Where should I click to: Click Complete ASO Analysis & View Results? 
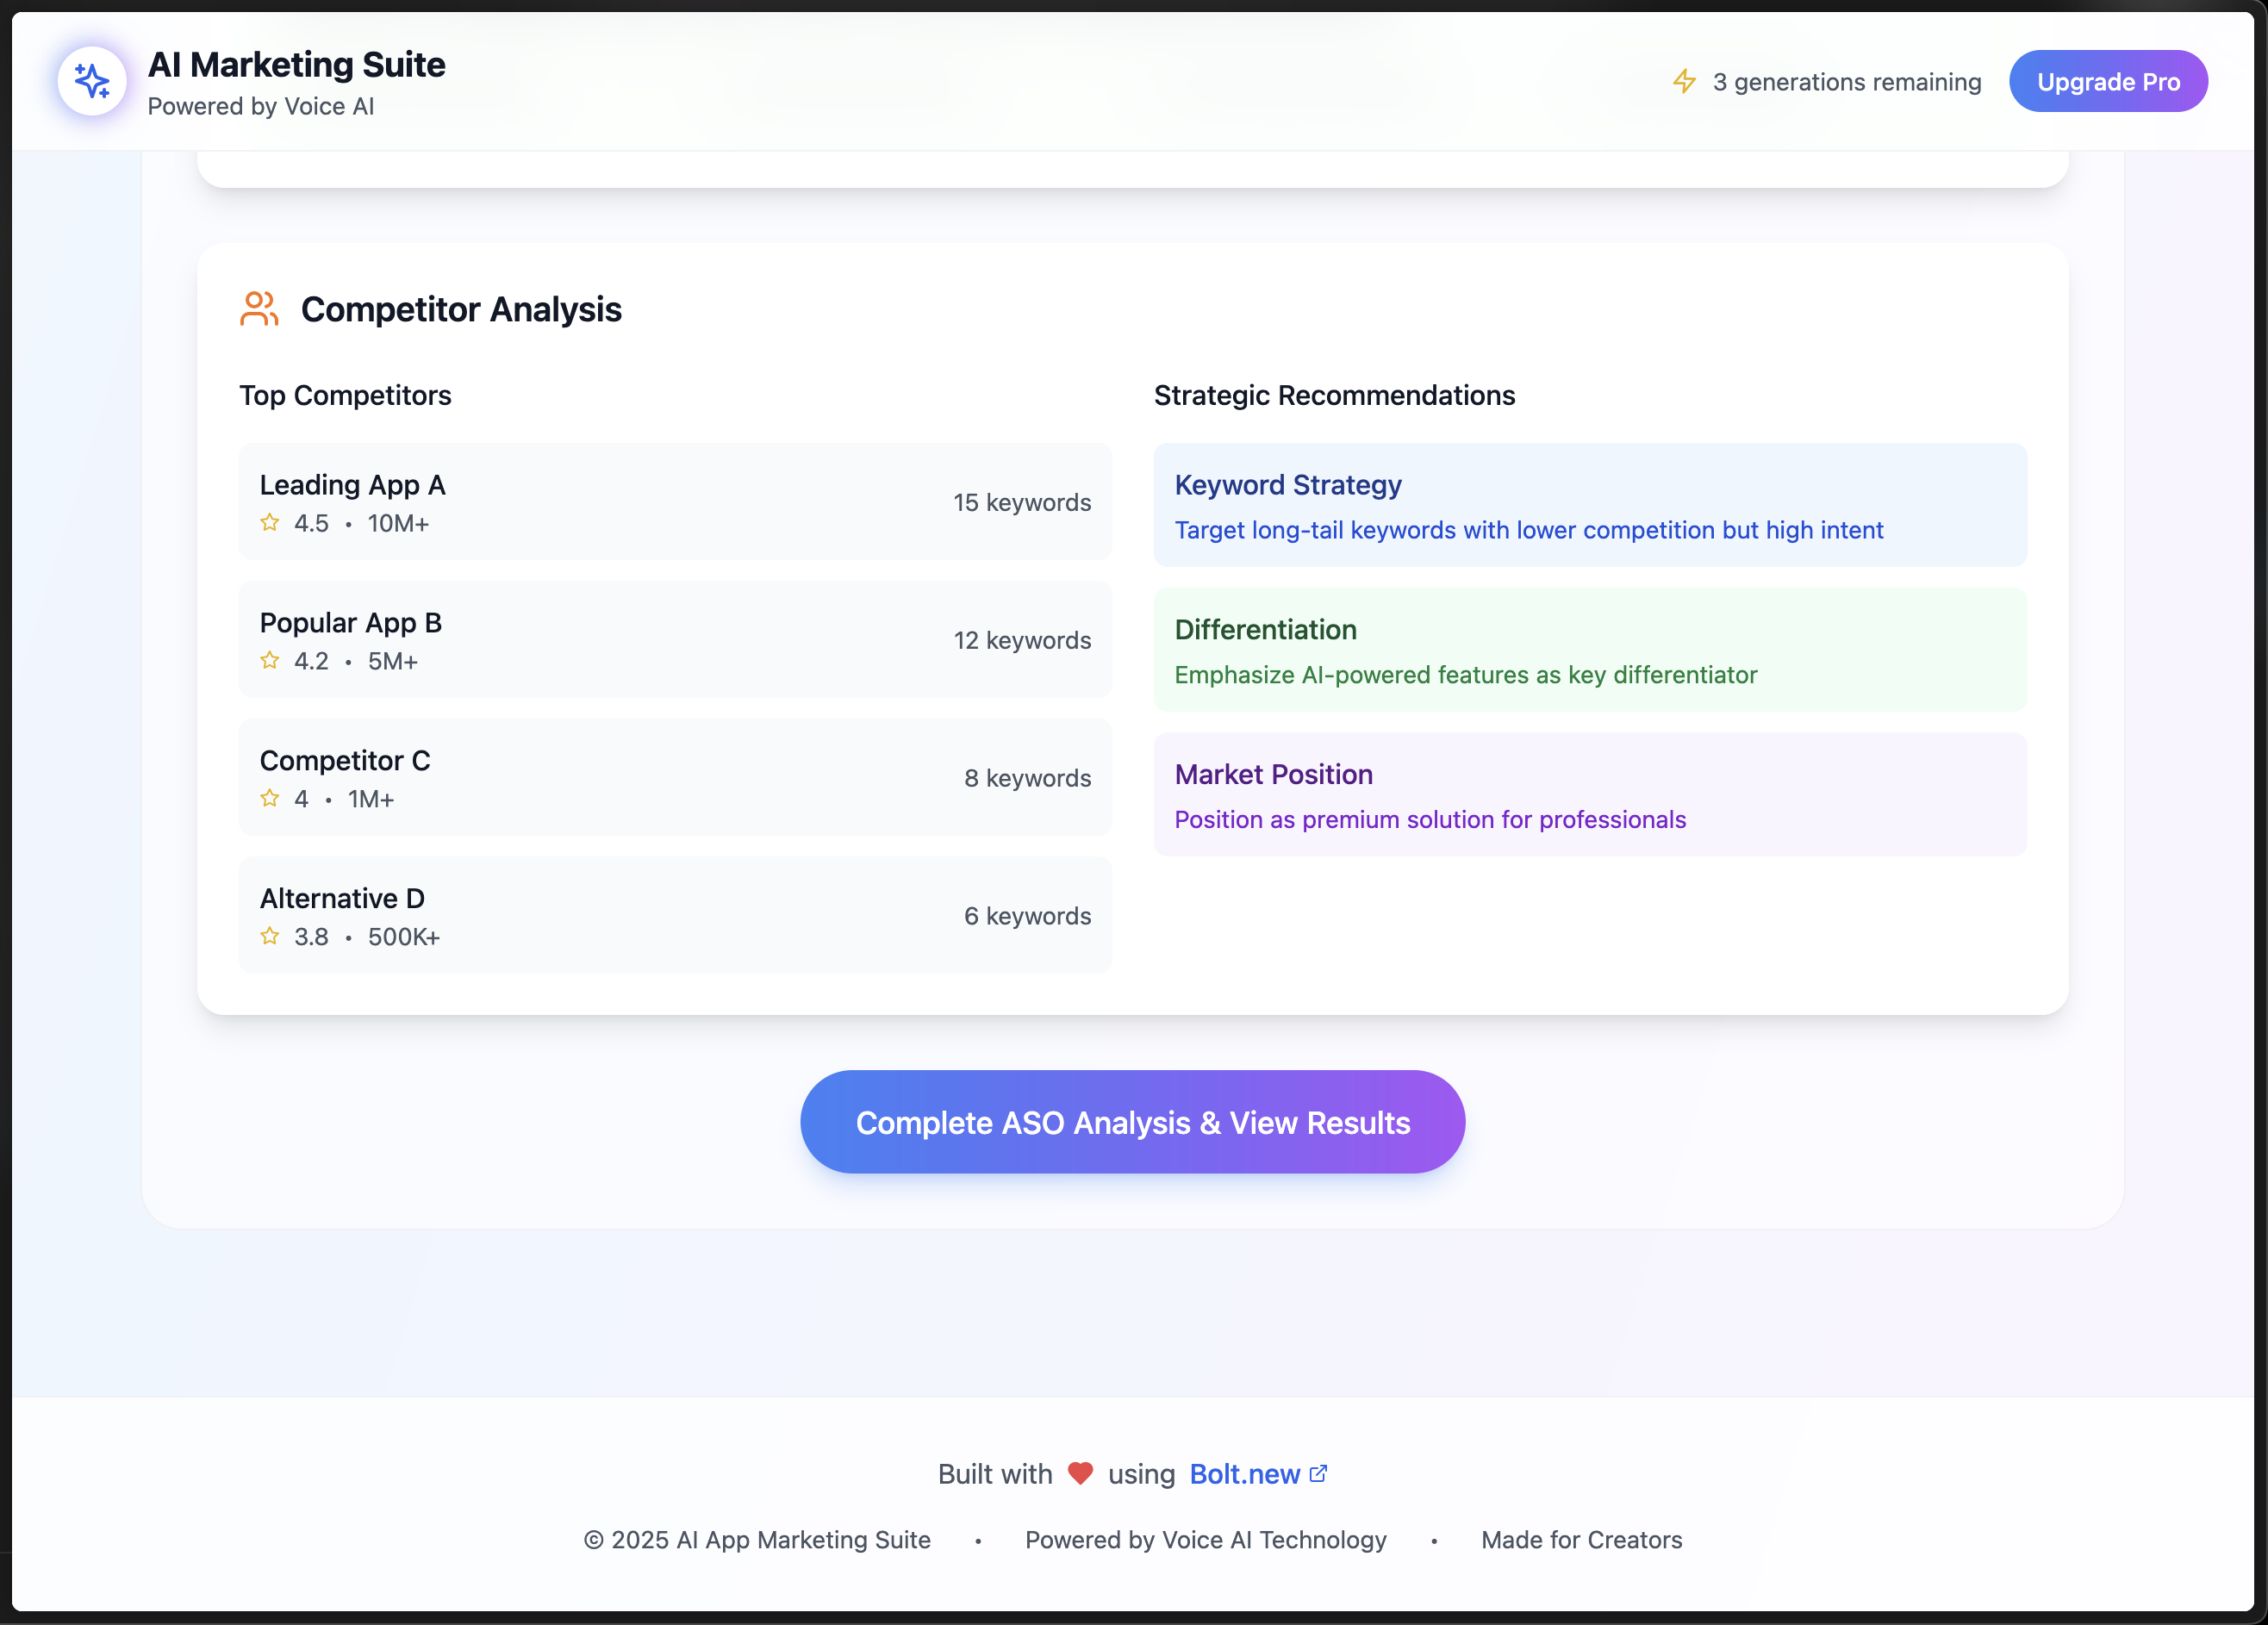point(1132,1122)
